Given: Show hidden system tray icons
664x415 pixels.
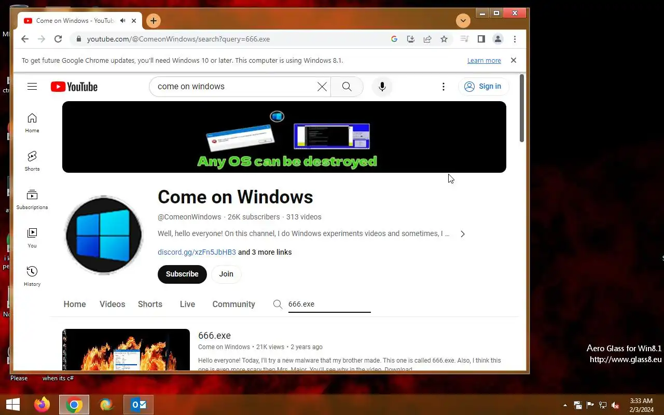Looking at the screenshot, I should click(x=565, y=405).
